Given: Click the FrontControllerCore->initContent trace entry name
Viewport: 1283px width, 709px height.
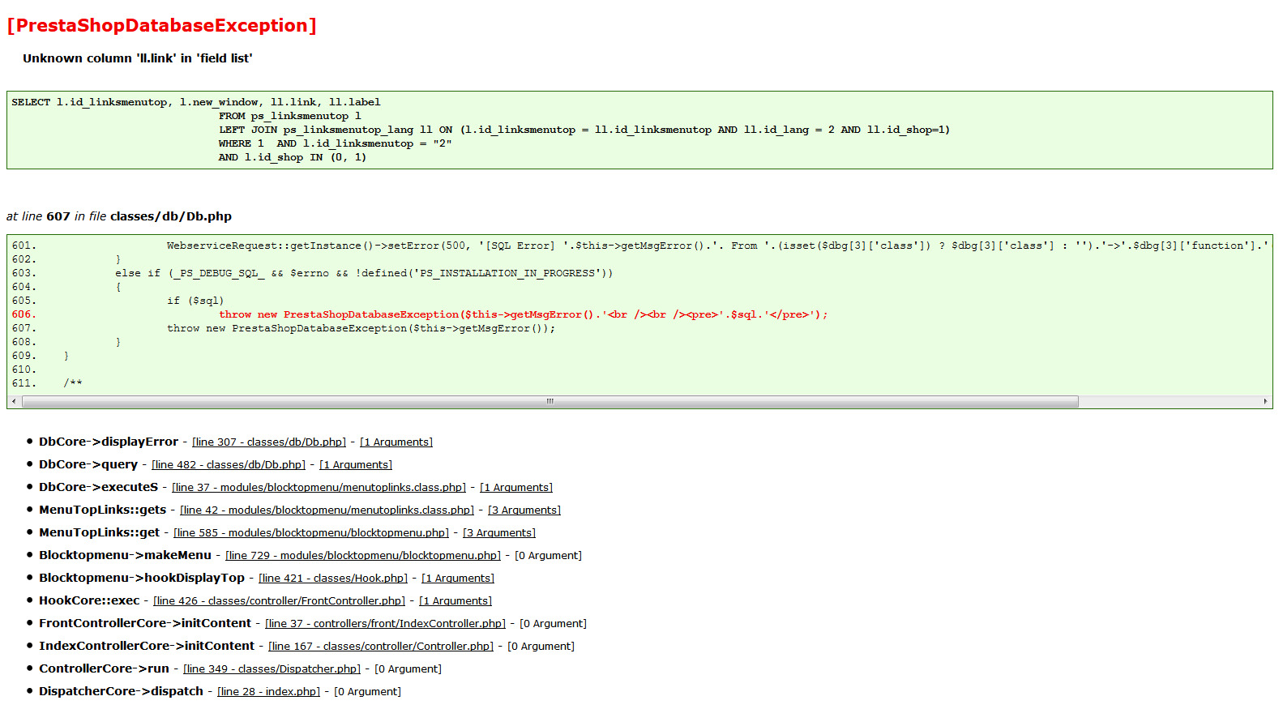Looking at the screenshot, I should 145,623.
